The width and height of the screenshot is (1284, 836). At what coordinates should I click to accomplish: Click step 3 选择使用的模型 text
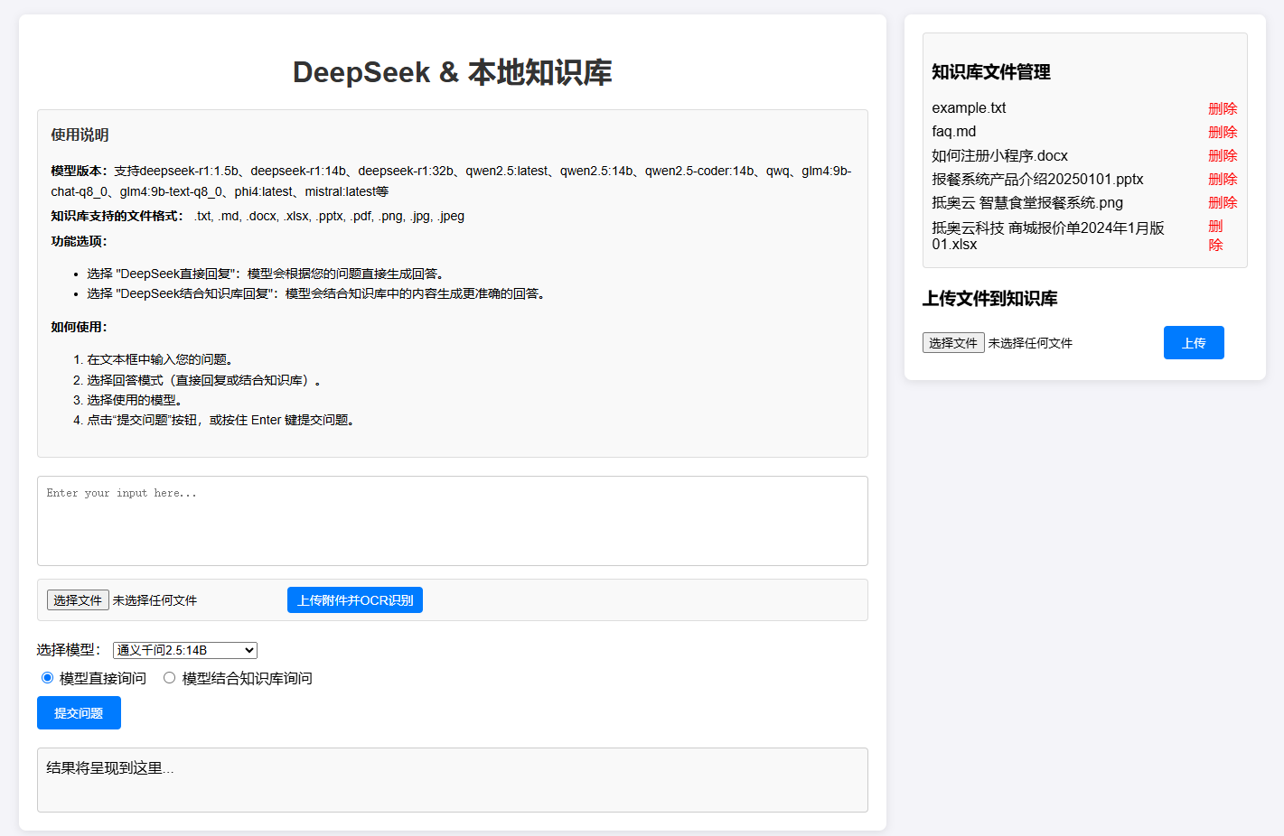coord(135,400)
